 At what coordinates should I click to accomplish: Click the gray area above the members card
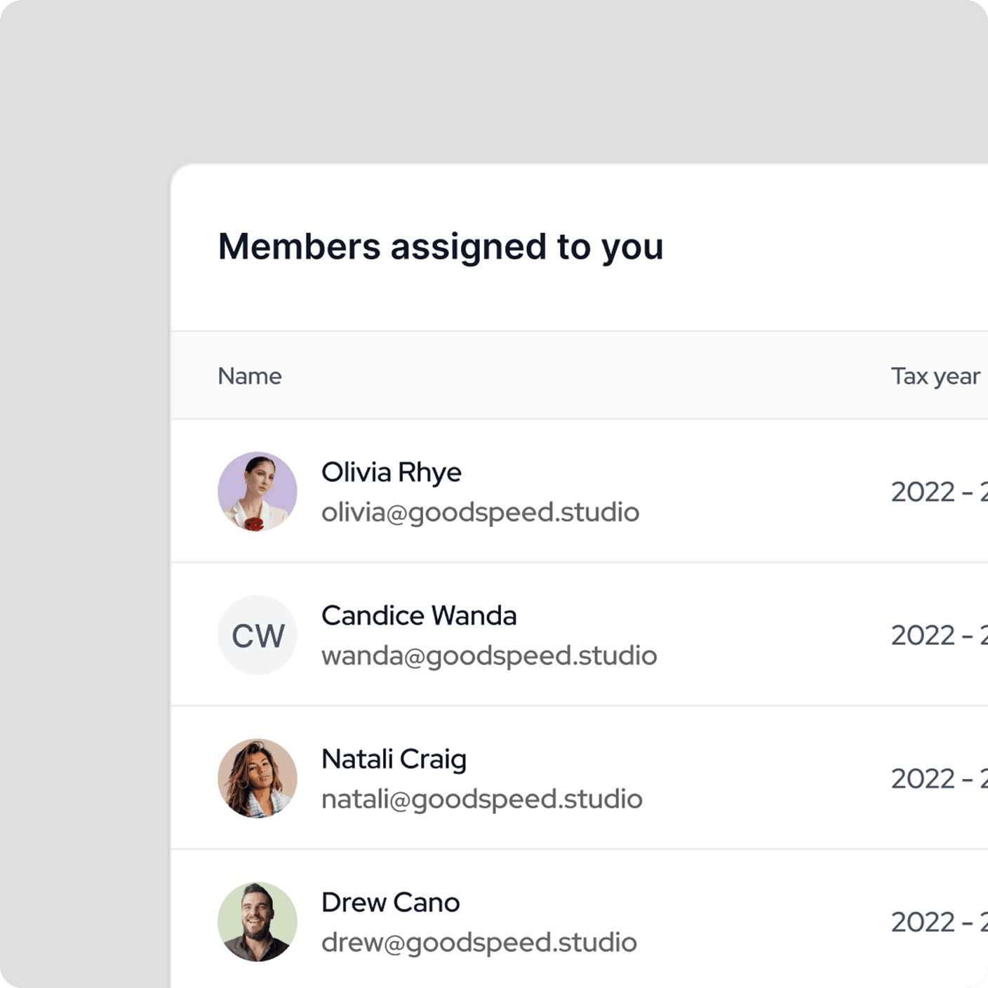click(491, 77)
